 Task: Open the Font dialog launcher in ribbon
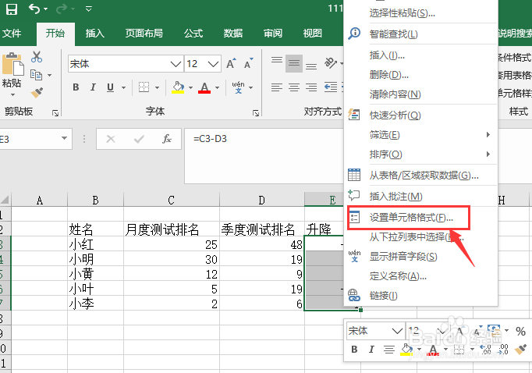(256, 113)
